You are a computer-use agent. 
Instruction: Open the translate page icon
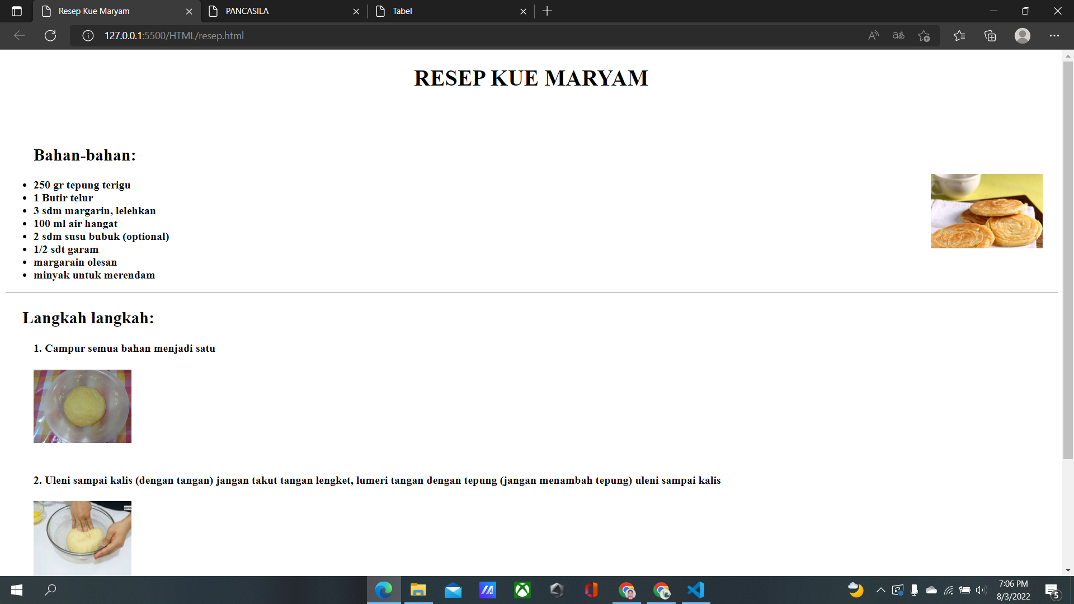tap(898, 35)
